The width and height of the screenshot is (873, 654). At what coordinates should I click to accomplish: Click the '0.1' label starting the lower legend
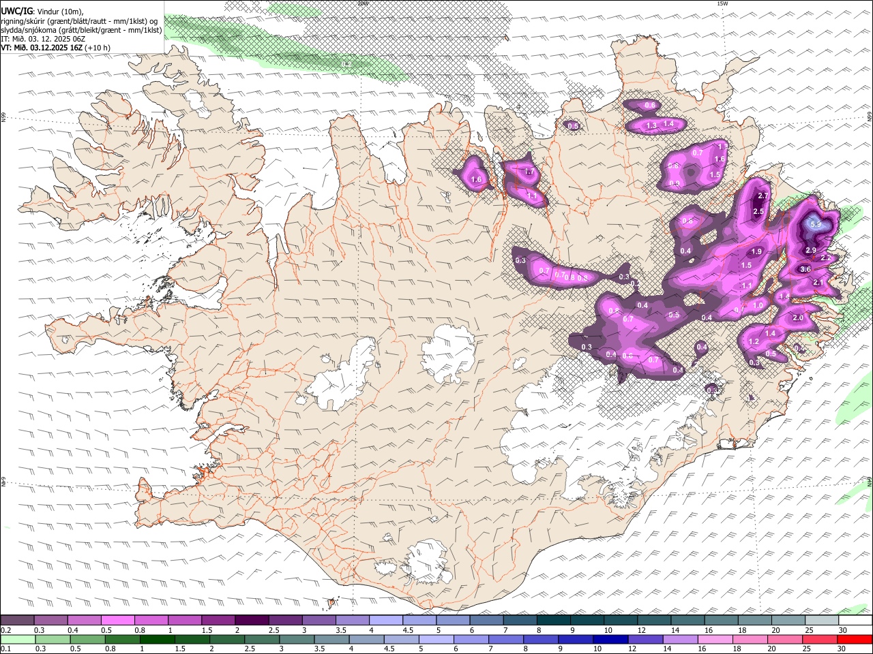5,649
